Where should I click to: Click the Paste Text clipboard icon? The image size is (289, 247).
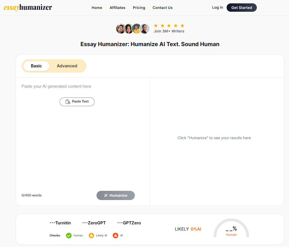tap(67, 102)
